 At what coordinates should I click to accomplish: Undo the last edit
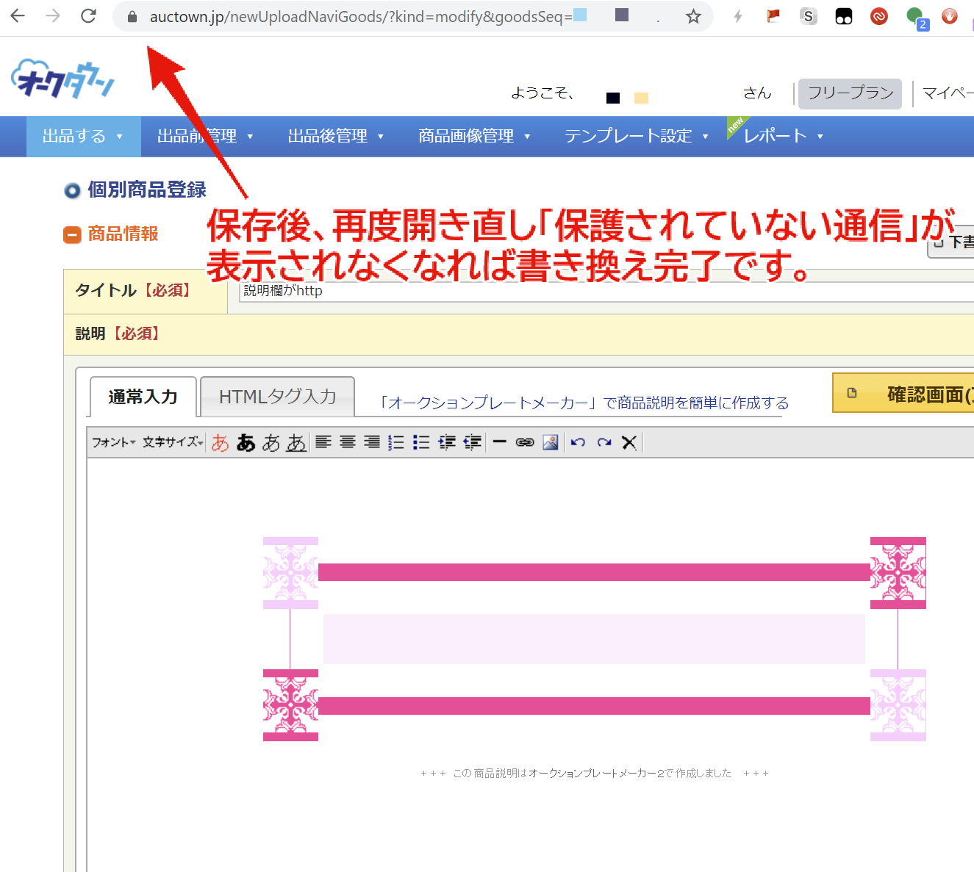click(579, 442)
